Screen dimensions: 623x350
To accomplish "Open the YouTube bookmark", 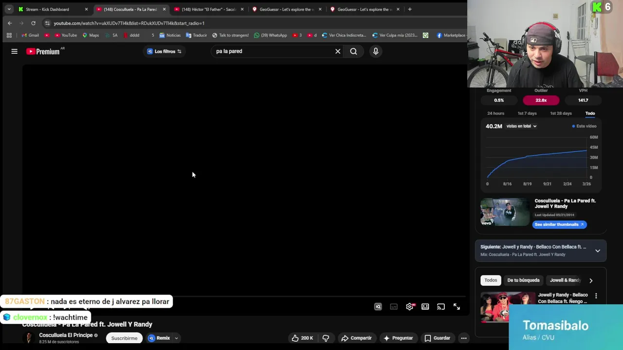I will point(65,35).
